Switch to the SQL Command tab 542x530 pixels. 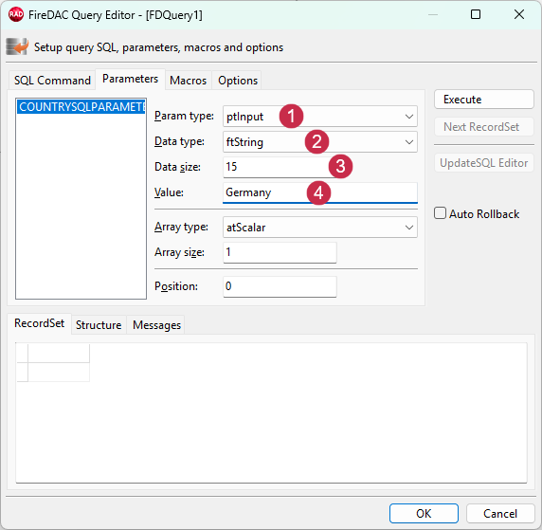point(52,81)
